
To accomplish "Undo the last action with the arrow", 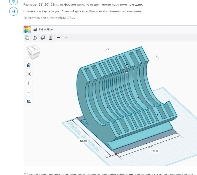I will (58, 37).
